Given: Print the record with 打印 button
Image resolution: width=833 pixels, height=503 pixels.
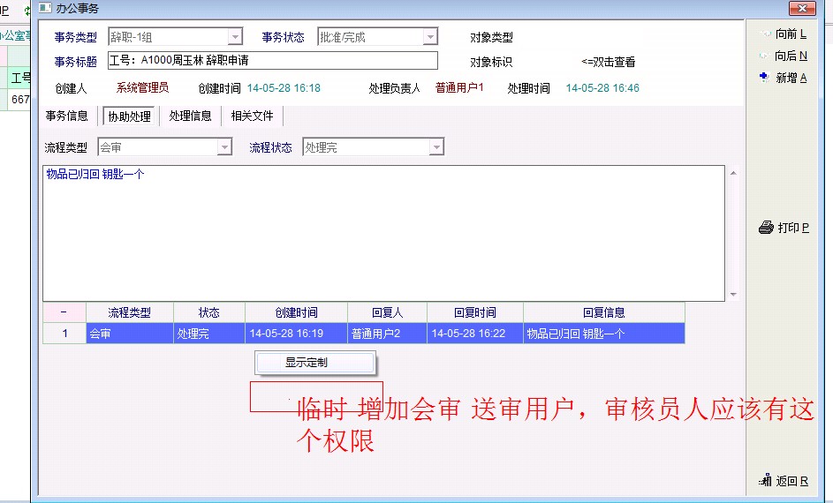Looking at the screenshot, I should (x=784, y=228).
